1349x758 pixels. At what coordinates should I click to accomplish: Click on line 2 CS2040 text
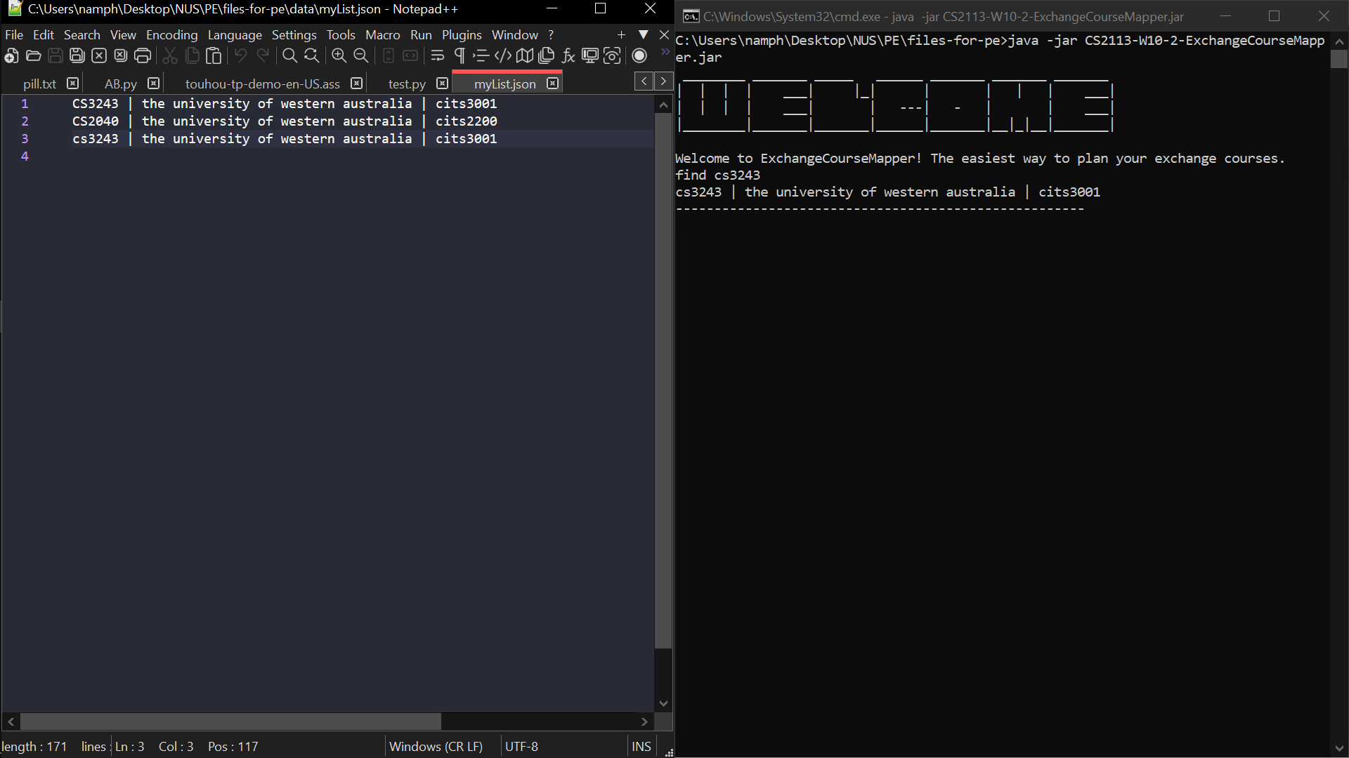click(x=96, y=121)
